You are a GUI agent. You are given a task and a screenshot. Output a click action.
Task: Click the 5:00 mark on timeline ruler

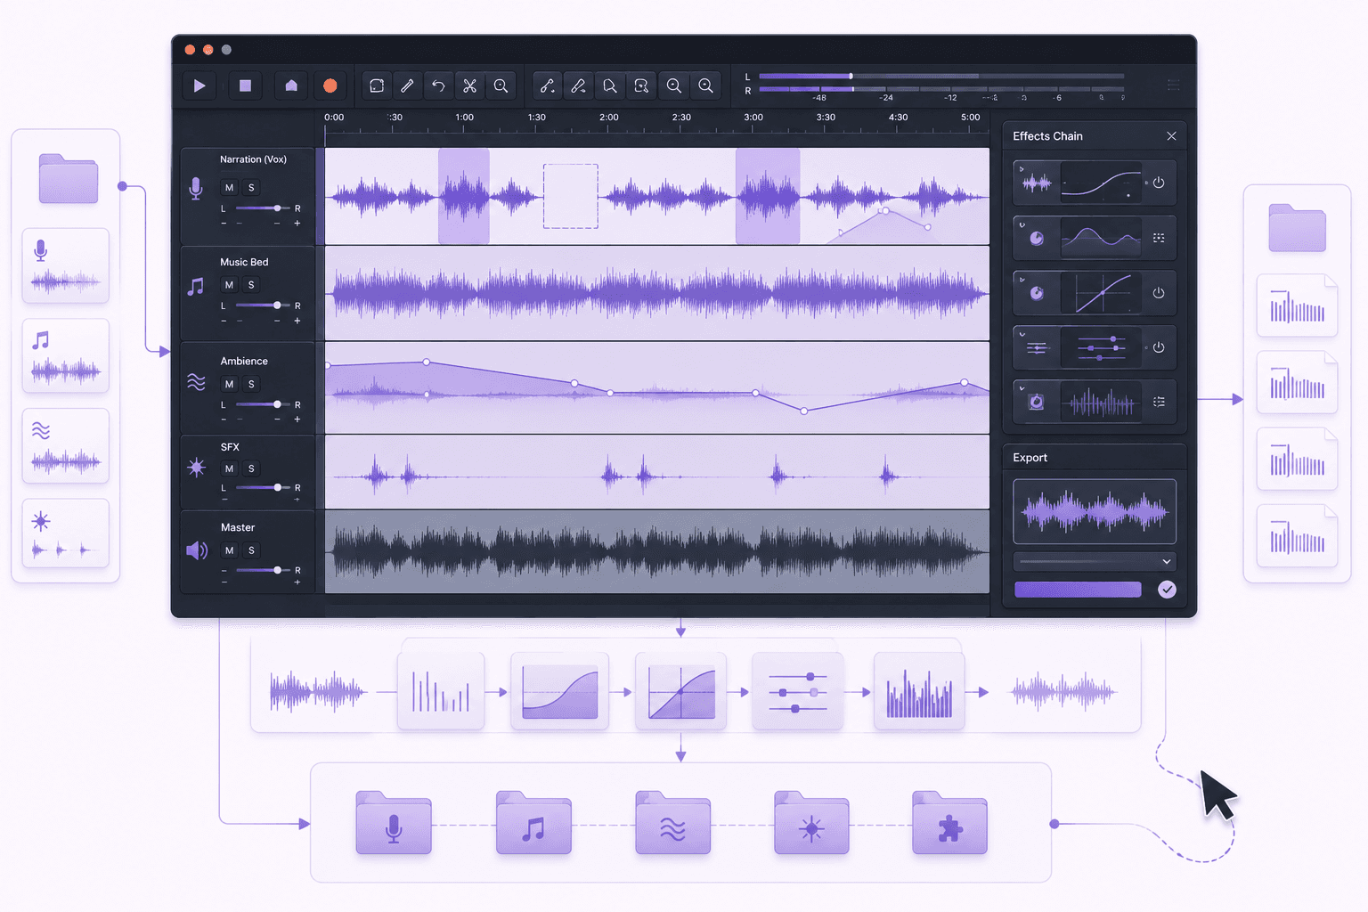pos(970,118)
